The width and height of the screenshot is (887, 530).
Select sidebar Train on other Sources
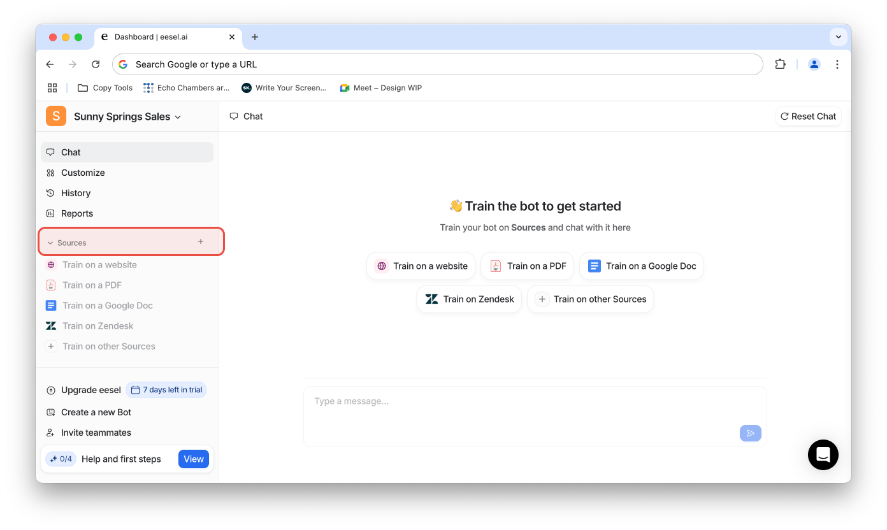(108, 347)
